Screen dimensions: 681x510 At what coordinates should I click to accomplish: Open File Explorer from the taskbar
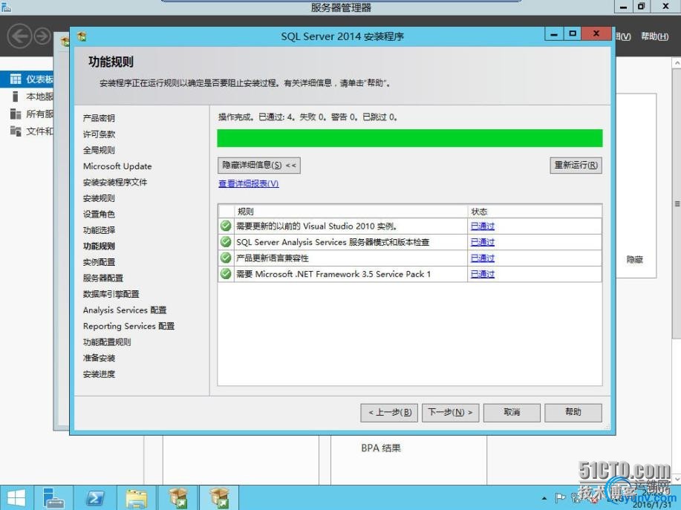[137, 498]
